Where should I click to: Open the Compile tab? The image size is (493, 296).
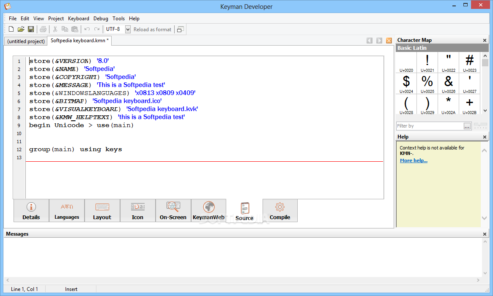pos(280,211)
